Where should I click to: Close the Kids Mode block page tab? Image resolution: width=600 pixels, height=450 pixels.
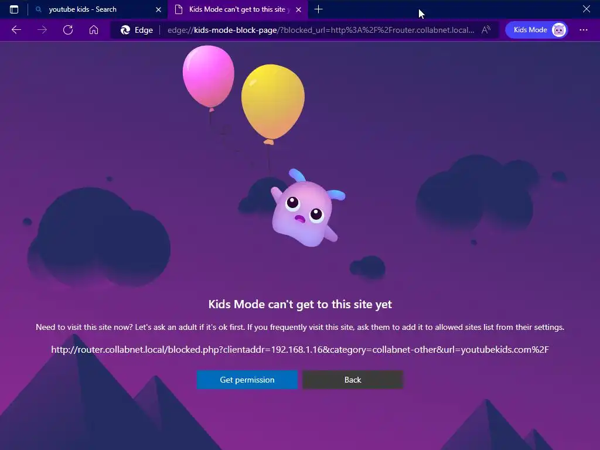pyautogui.click(x=298, y=9)
